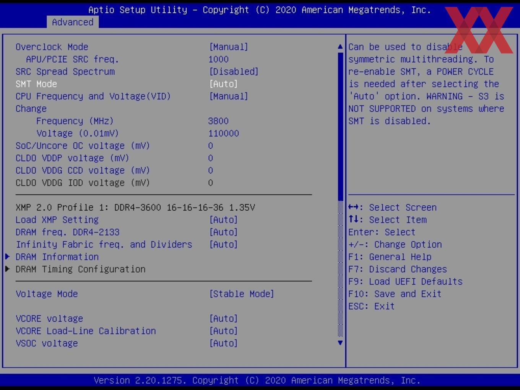This screenshot has width=520, height=390.
Task: Open Infinity Fabric freq. and Dividers option
Action: (x=223, y=245)
